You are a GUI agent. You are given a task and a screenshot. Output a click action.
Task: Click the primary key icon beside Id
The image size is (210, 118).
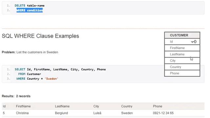point(194,42)
